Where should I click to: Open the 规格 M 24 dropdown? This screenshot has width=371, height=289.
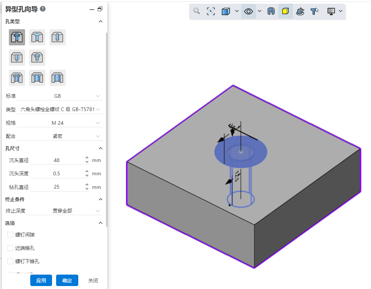[59, 123]
